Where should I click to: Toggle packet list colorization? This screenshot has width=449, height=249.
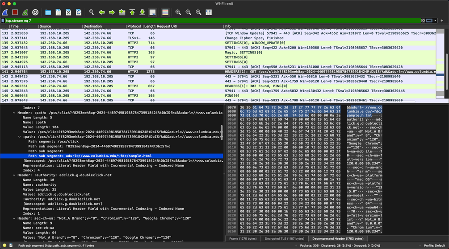coord(165,12)
